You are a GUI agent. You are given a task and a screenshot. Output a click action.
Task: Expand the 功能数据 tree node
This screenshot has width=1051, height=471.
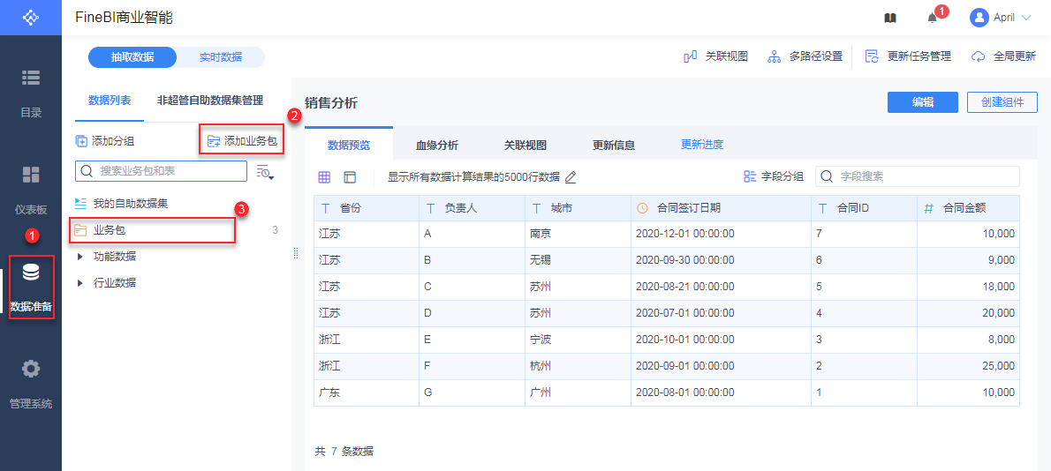80,257
